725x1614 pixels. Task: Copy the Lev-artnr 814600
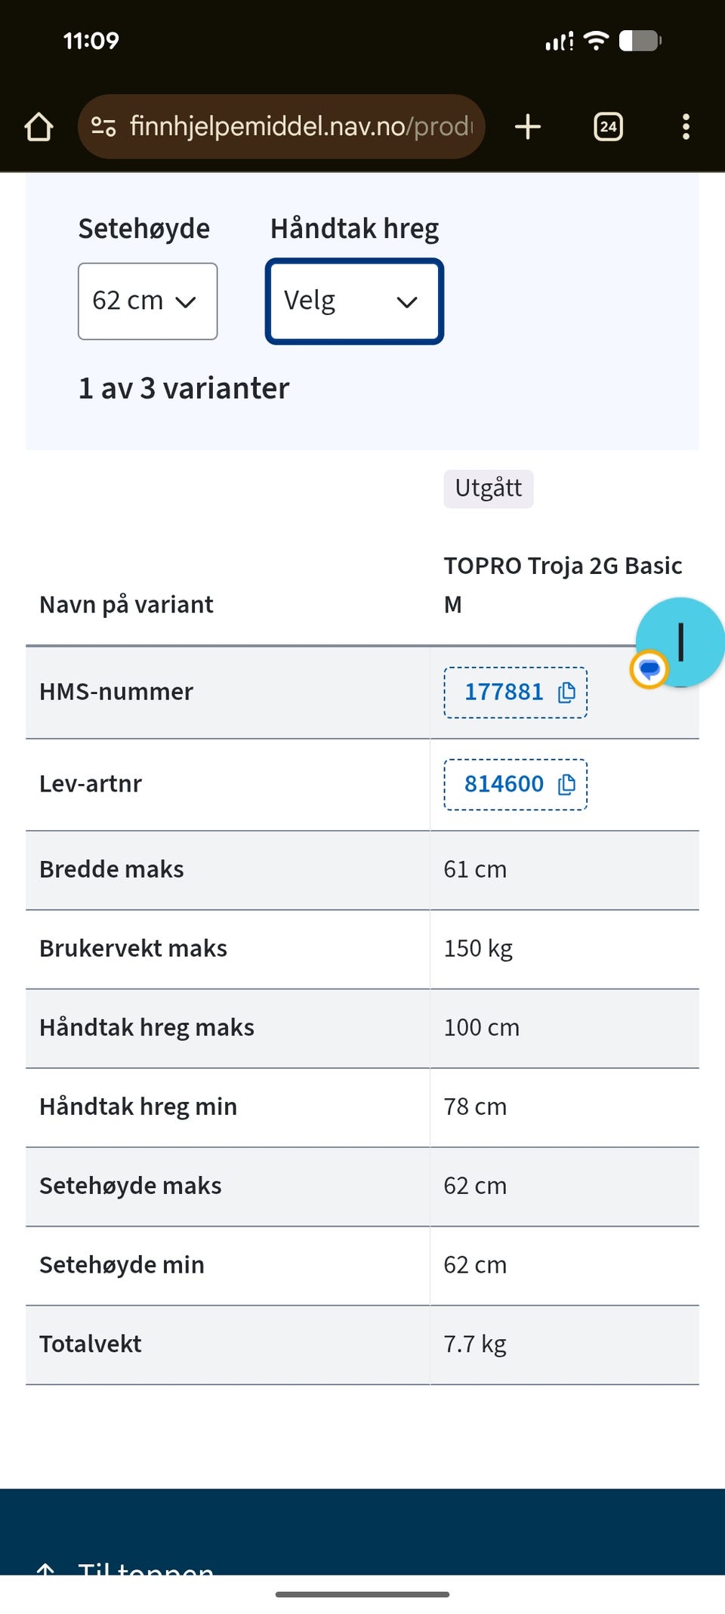[516, 784]
